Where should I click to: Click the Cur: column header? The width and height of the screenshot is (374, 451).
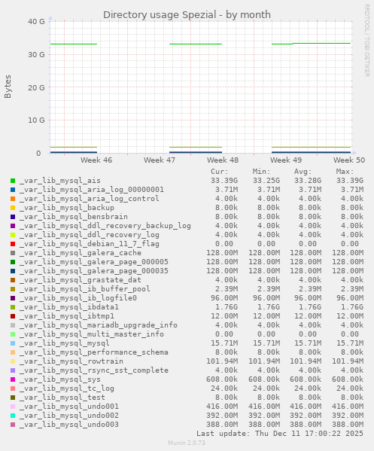(x=220, y=172)
